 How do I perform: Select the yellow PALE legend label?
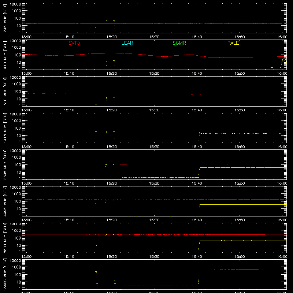233,43
